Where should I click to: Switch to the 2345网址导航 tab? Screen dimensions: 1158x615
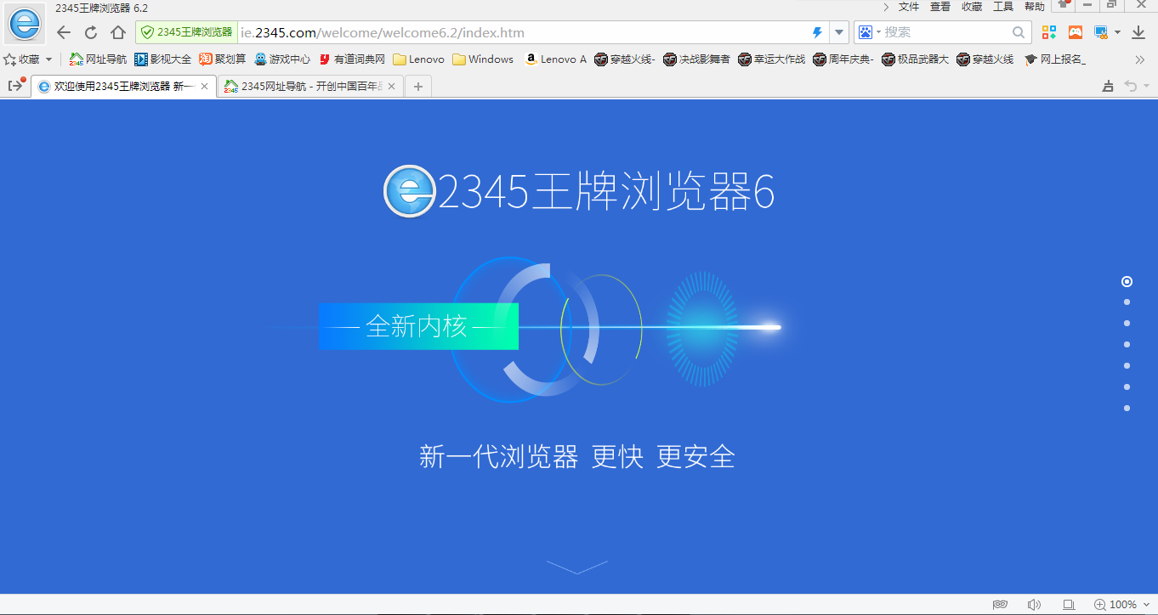[302, 86]
